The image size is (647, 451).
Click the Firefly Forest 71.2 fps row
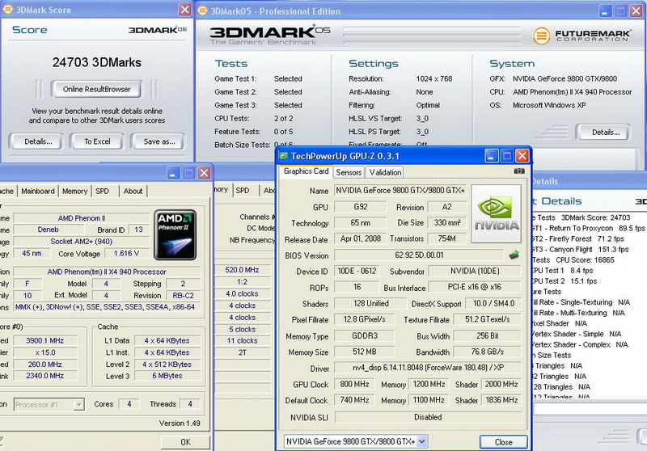577,238
